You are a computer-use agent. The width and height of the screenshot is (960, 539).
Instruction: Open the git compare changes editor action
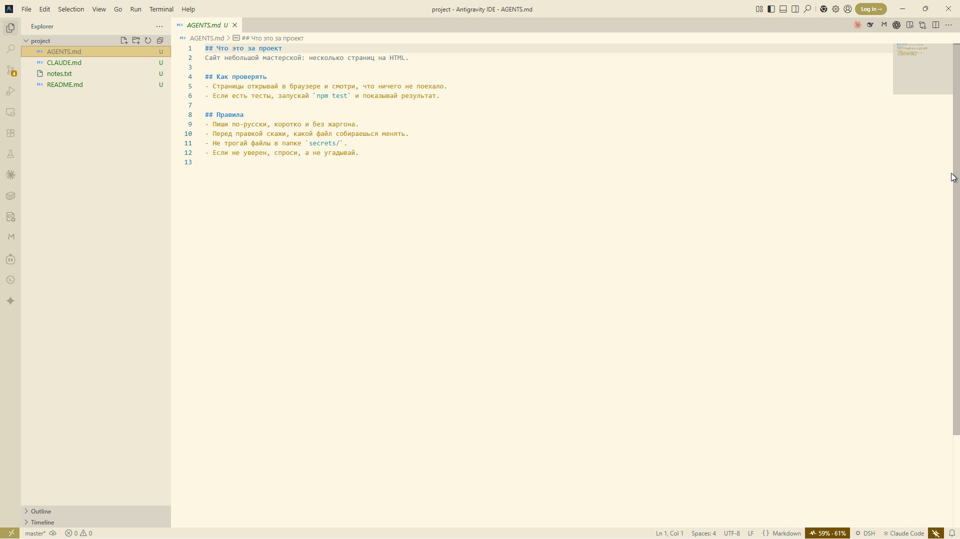[x=922, y=25]
